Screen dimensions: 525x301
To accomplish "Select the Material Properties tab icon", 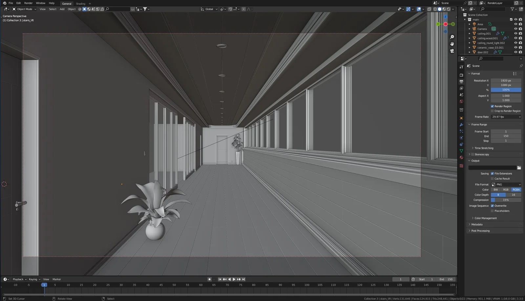I will coord(461,158).
